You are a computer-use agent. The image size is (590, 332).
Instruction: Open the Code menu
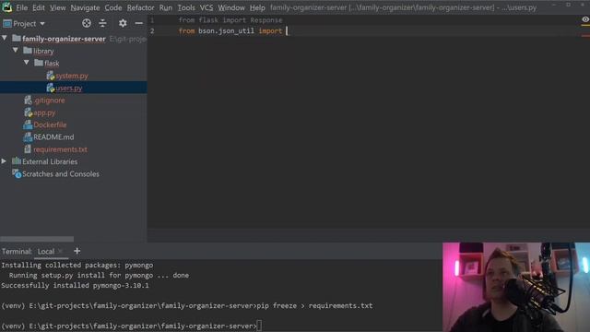point(112,7)
